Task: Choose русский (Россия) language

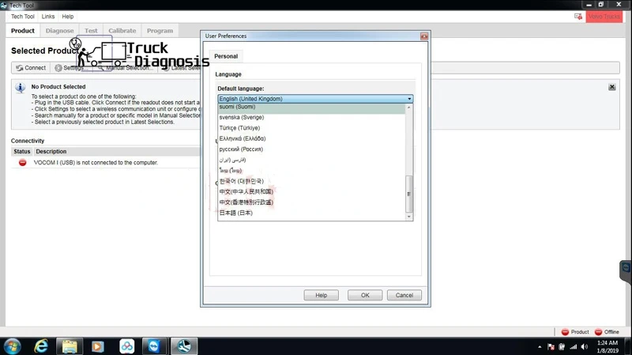Action: [311, 149]
